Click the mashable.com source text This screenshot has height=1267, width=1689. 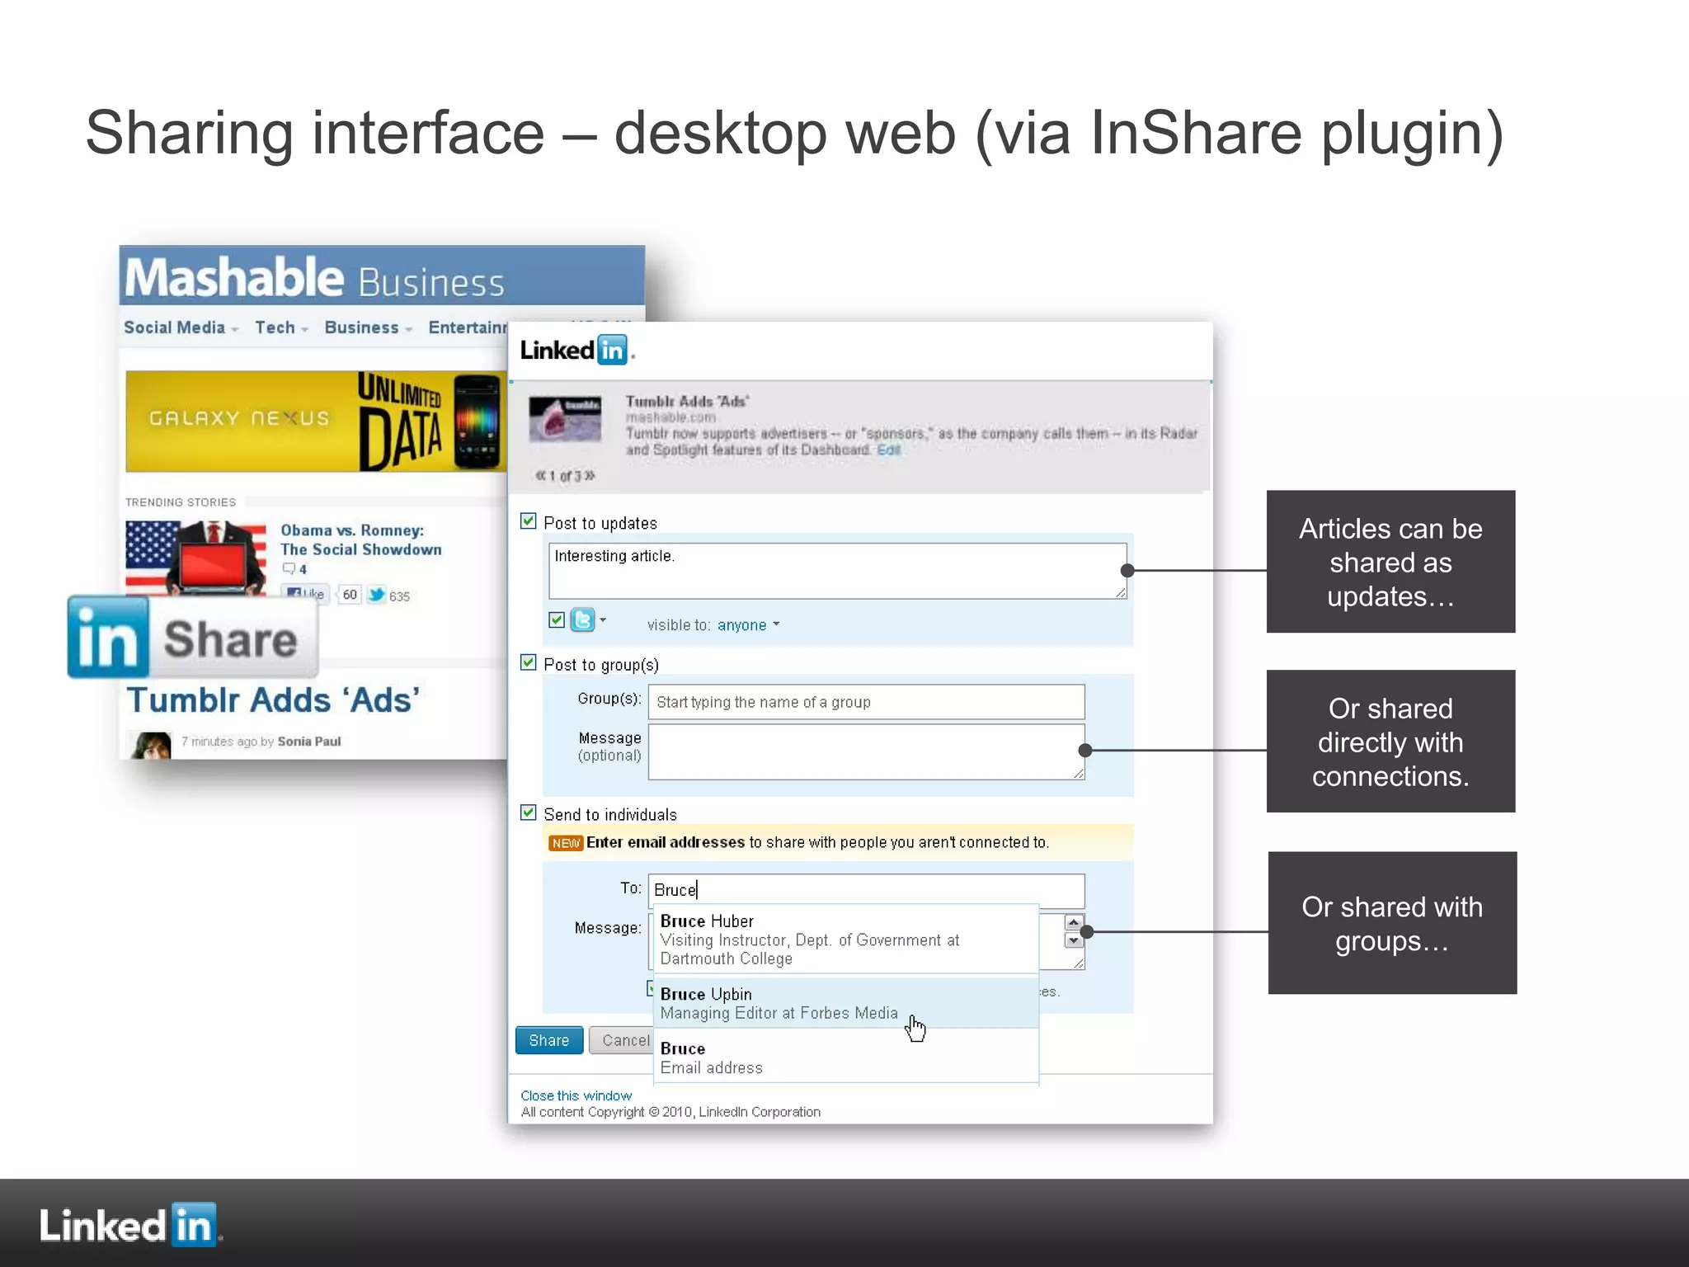coord(670,417)
